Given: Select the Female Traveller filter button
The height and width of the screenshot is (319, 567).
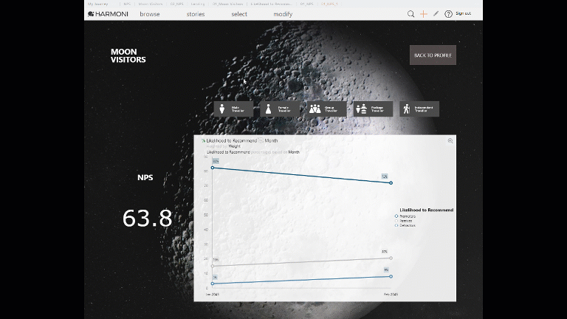Looking at the screenshot, I should point(280,109).
